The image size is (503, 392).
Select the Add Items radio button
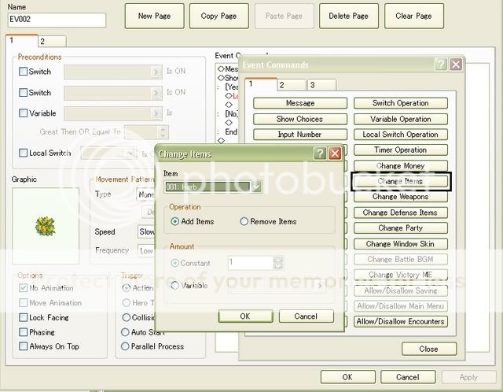(x=175, y=222)
